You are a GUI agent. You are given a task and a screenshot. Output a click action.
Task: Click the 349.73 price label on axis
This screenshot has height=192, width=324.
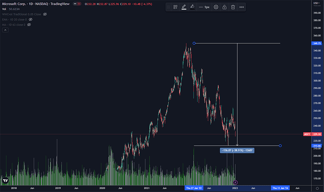(317, 43)
